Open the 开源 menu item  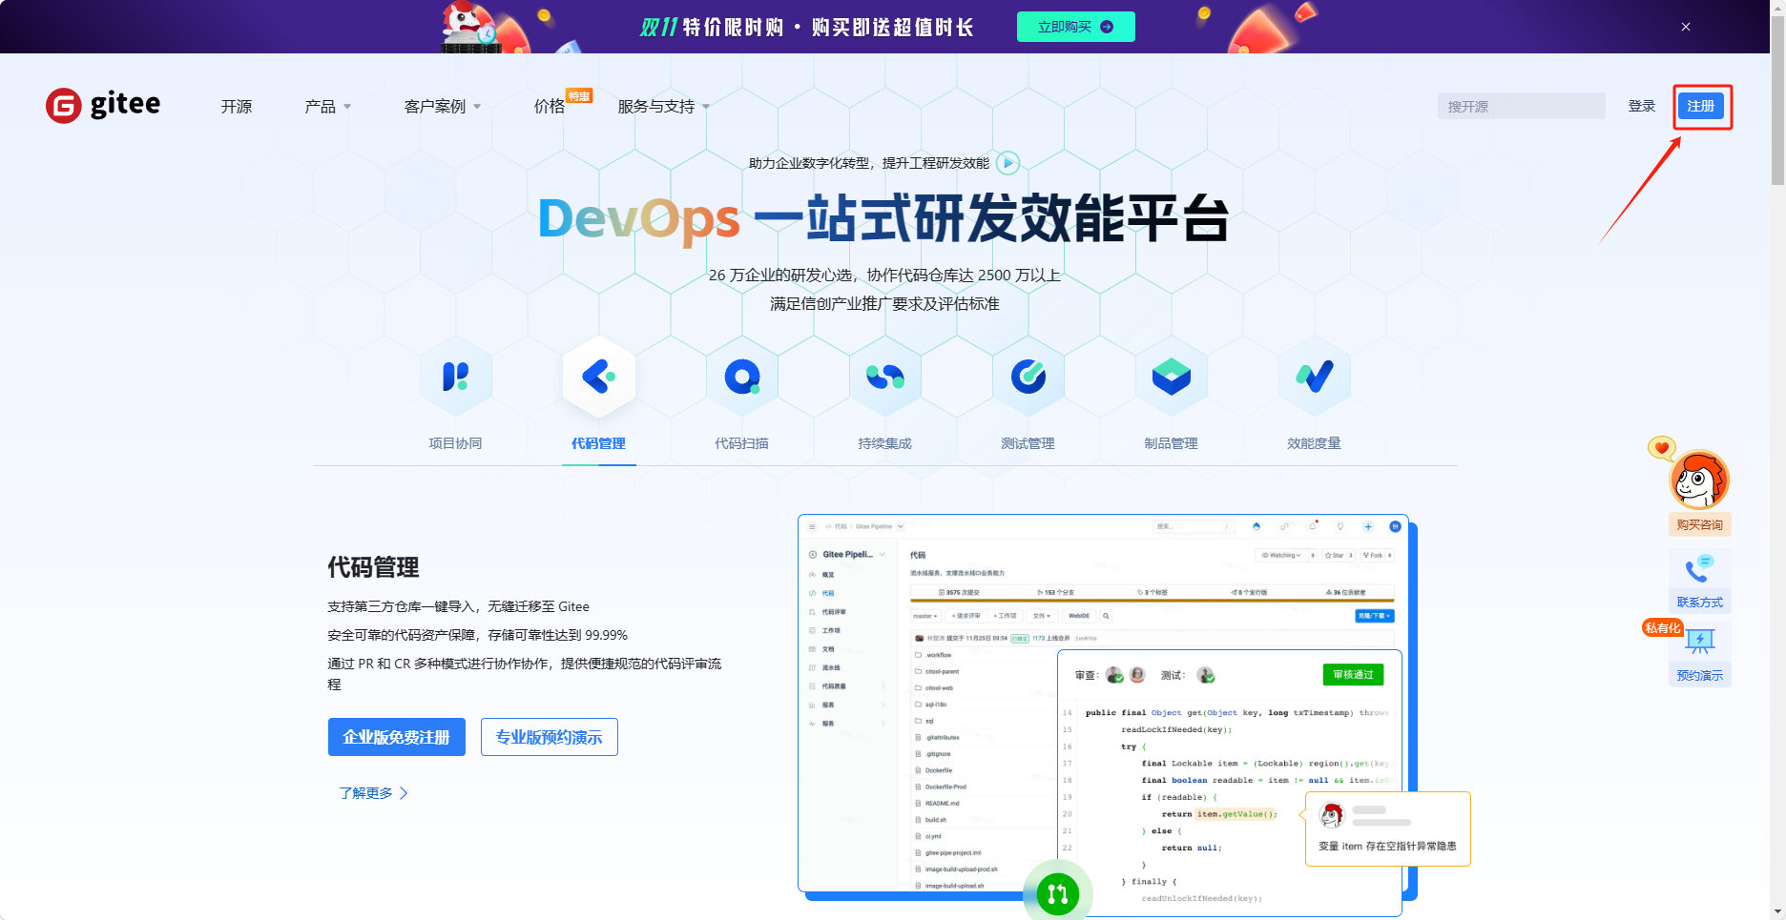click(237, 107)
